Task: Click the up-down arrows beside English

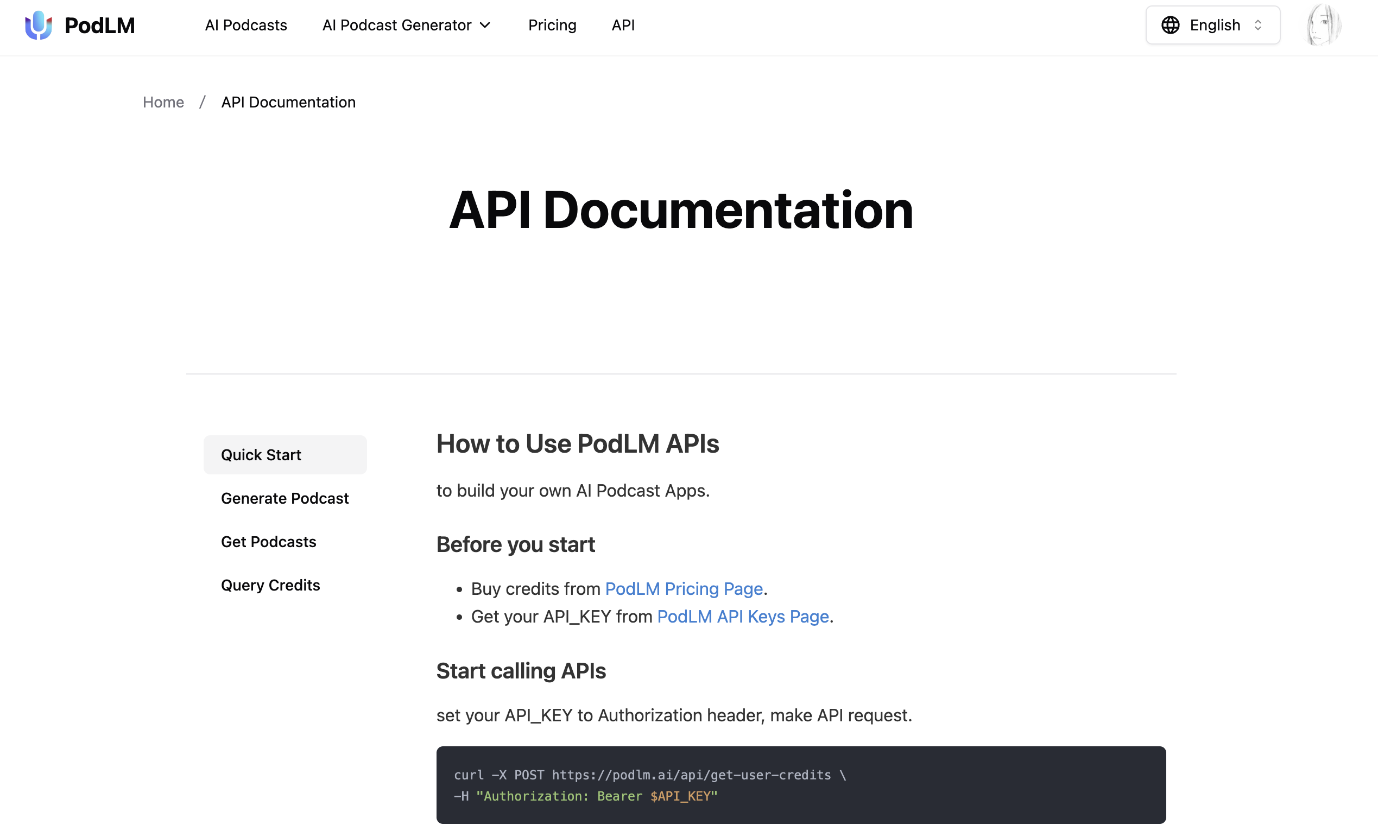Action: (1258, 25)
